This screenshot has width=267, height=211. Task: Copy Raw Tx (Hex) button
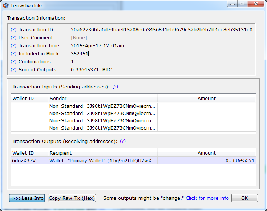[72, 198]
